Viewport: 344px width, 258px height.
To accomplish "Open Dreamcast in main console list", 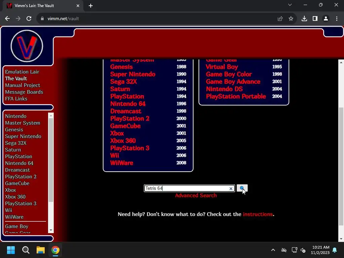I will pos(126,111).
